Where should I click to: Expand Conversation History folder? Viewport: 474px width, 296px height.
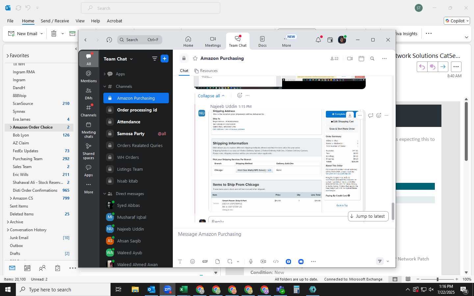coord(8,230)
